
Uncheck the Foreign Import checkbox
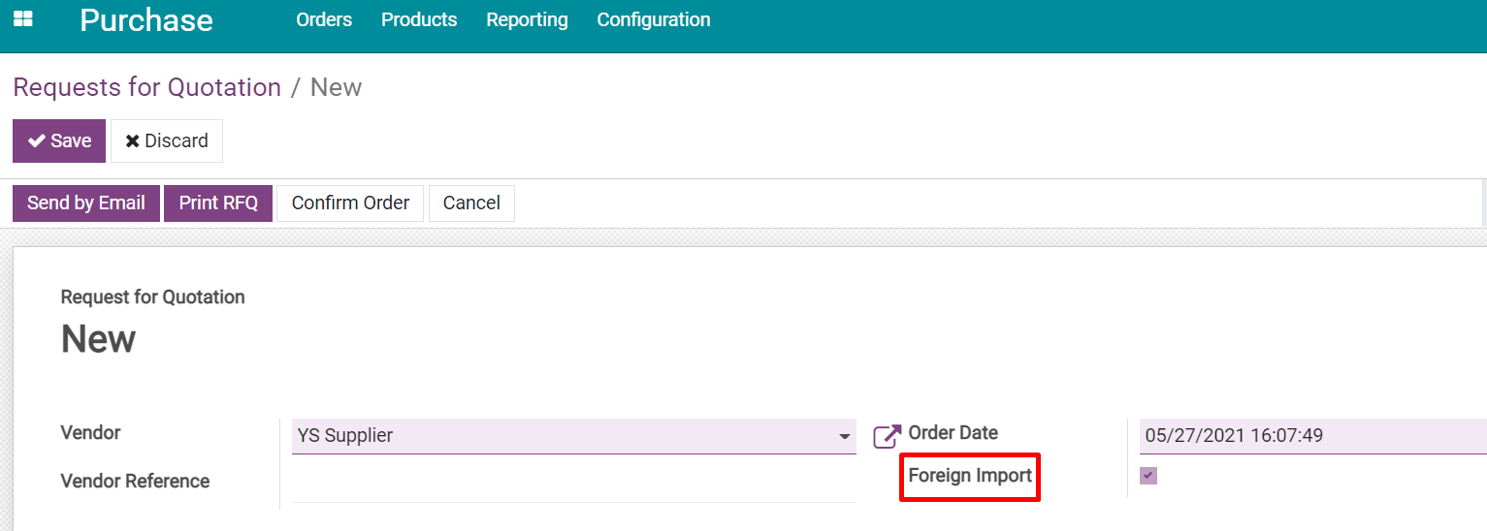[1148, 476]
